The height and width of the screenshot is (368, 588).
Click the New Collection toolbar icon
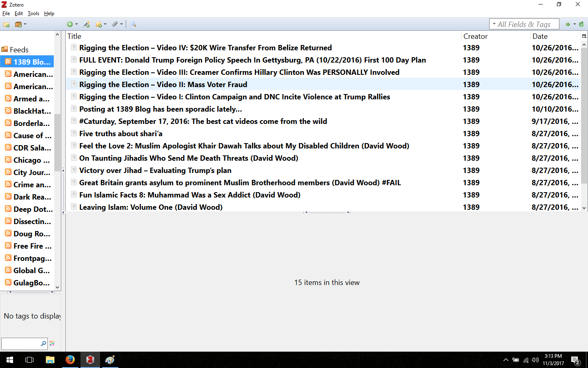(6, 25)
